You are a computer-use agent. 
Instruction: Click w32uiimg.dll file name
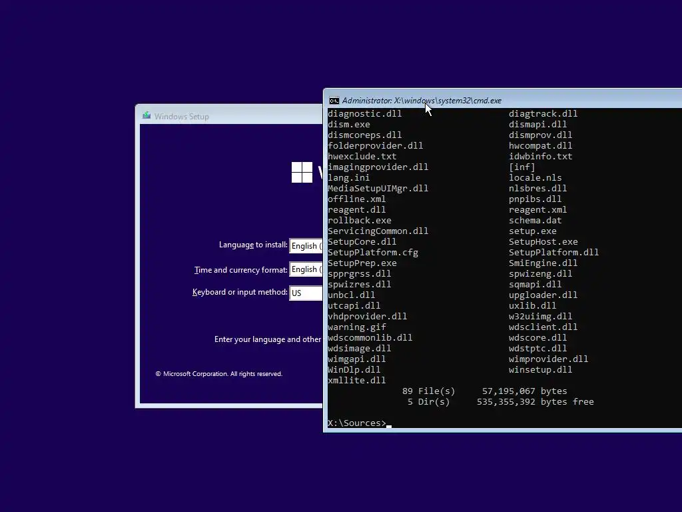point(540,317)
